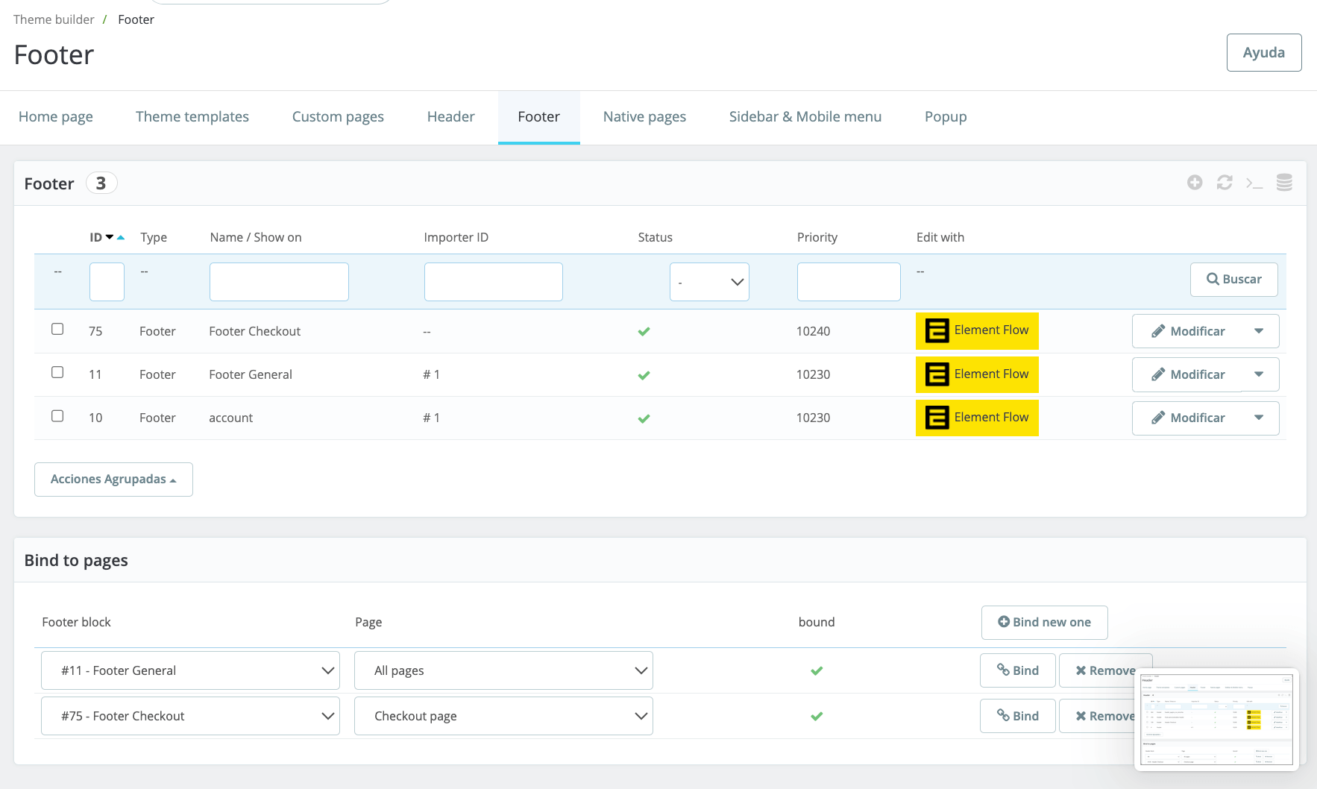Click the ID sort descending arrow
Image resolution: width=1317 pixels, height=789 pixels.
110,237
